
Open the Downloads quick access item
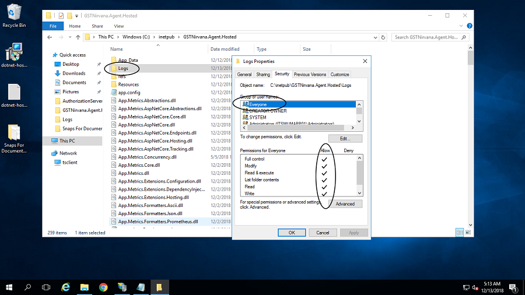[73, 73]
